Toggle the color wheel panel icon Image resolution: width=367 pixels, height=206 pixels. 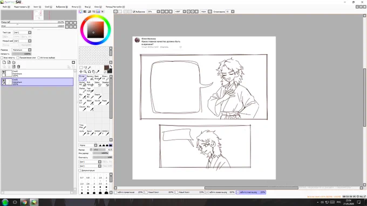80,11
